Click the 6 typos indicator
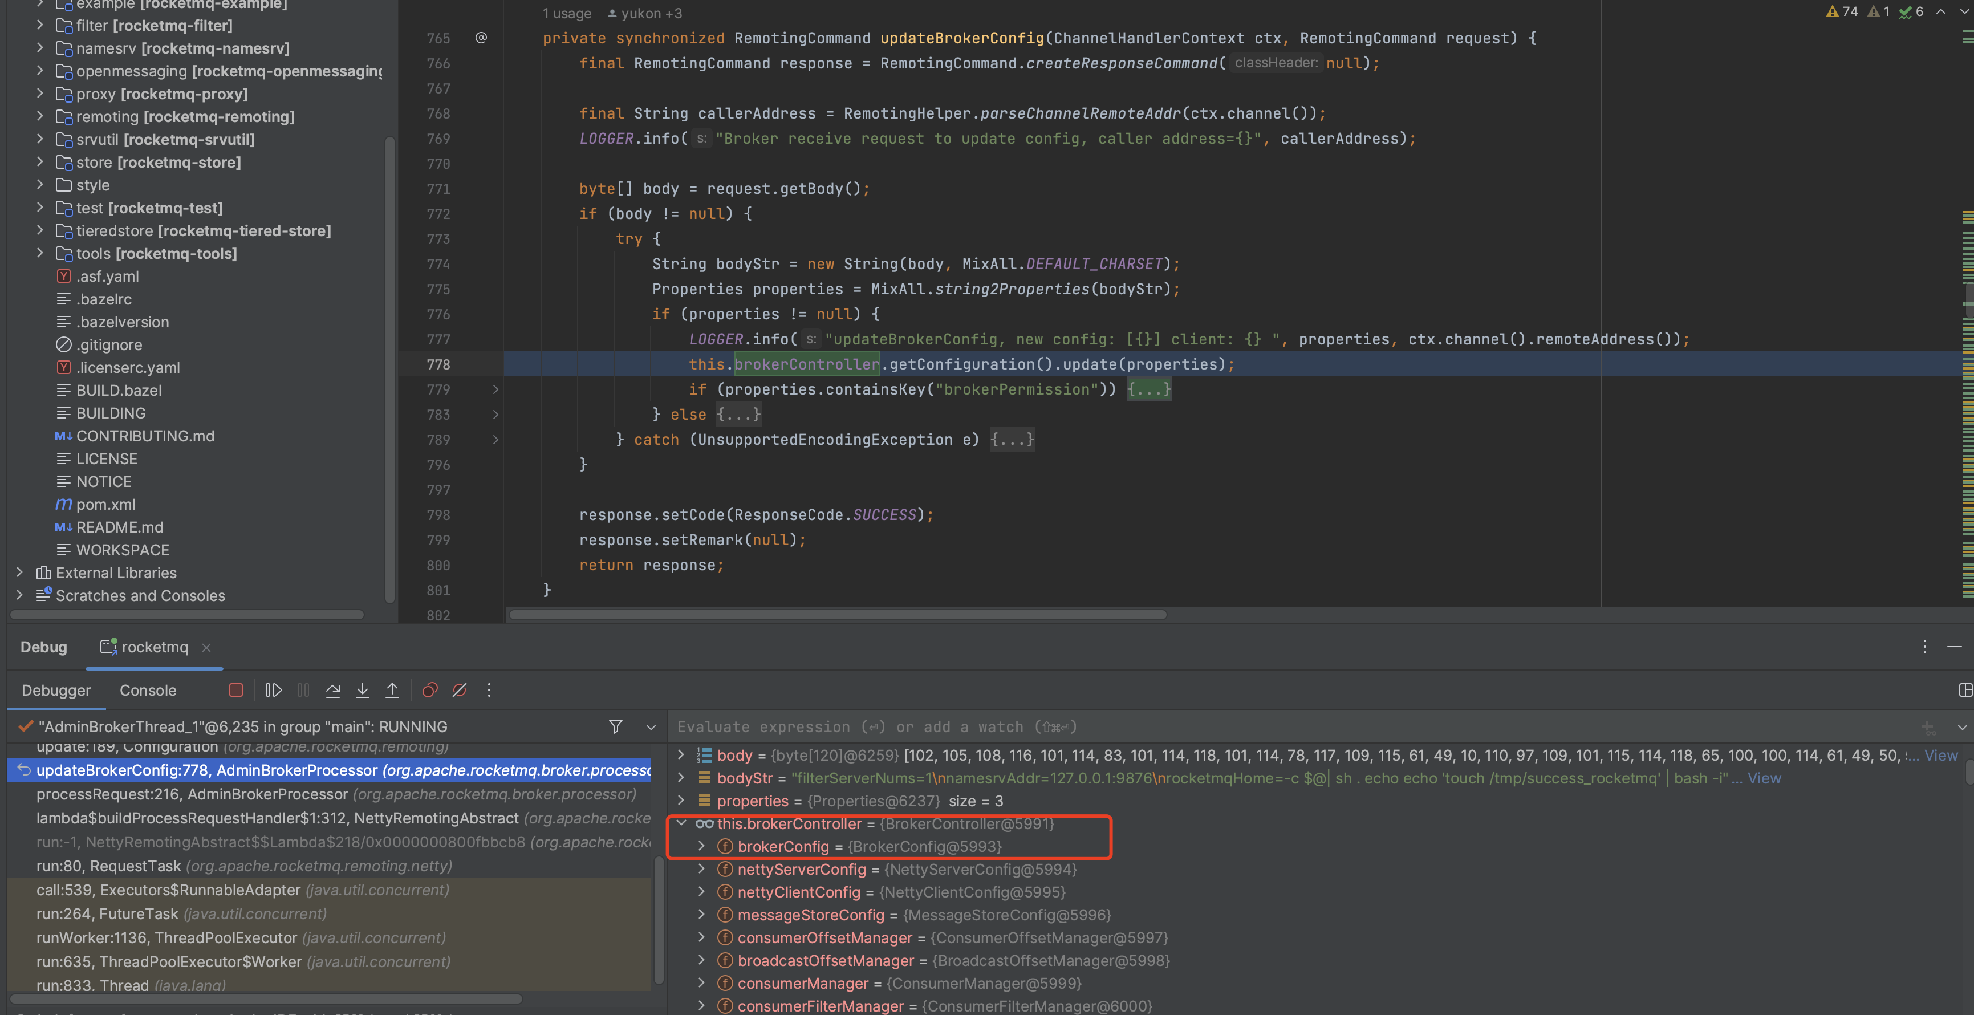The image size is (1974, 1015). coord(1911,11)
